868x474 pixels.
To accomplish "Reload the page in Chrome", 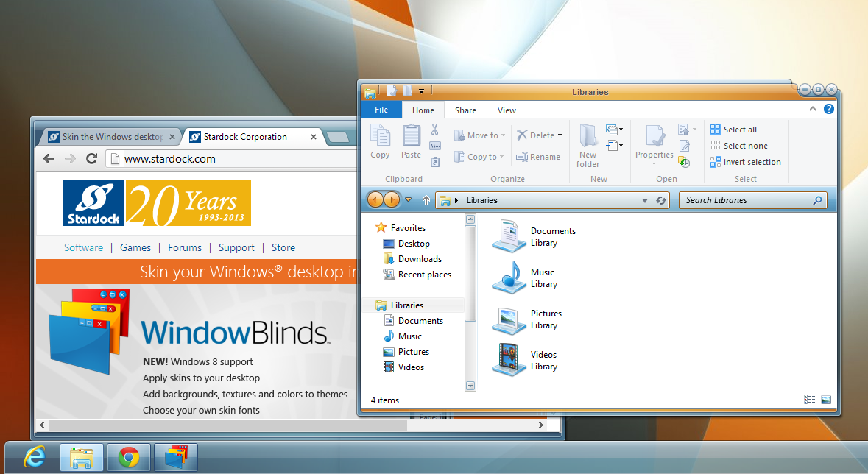I will coord(92,159).
